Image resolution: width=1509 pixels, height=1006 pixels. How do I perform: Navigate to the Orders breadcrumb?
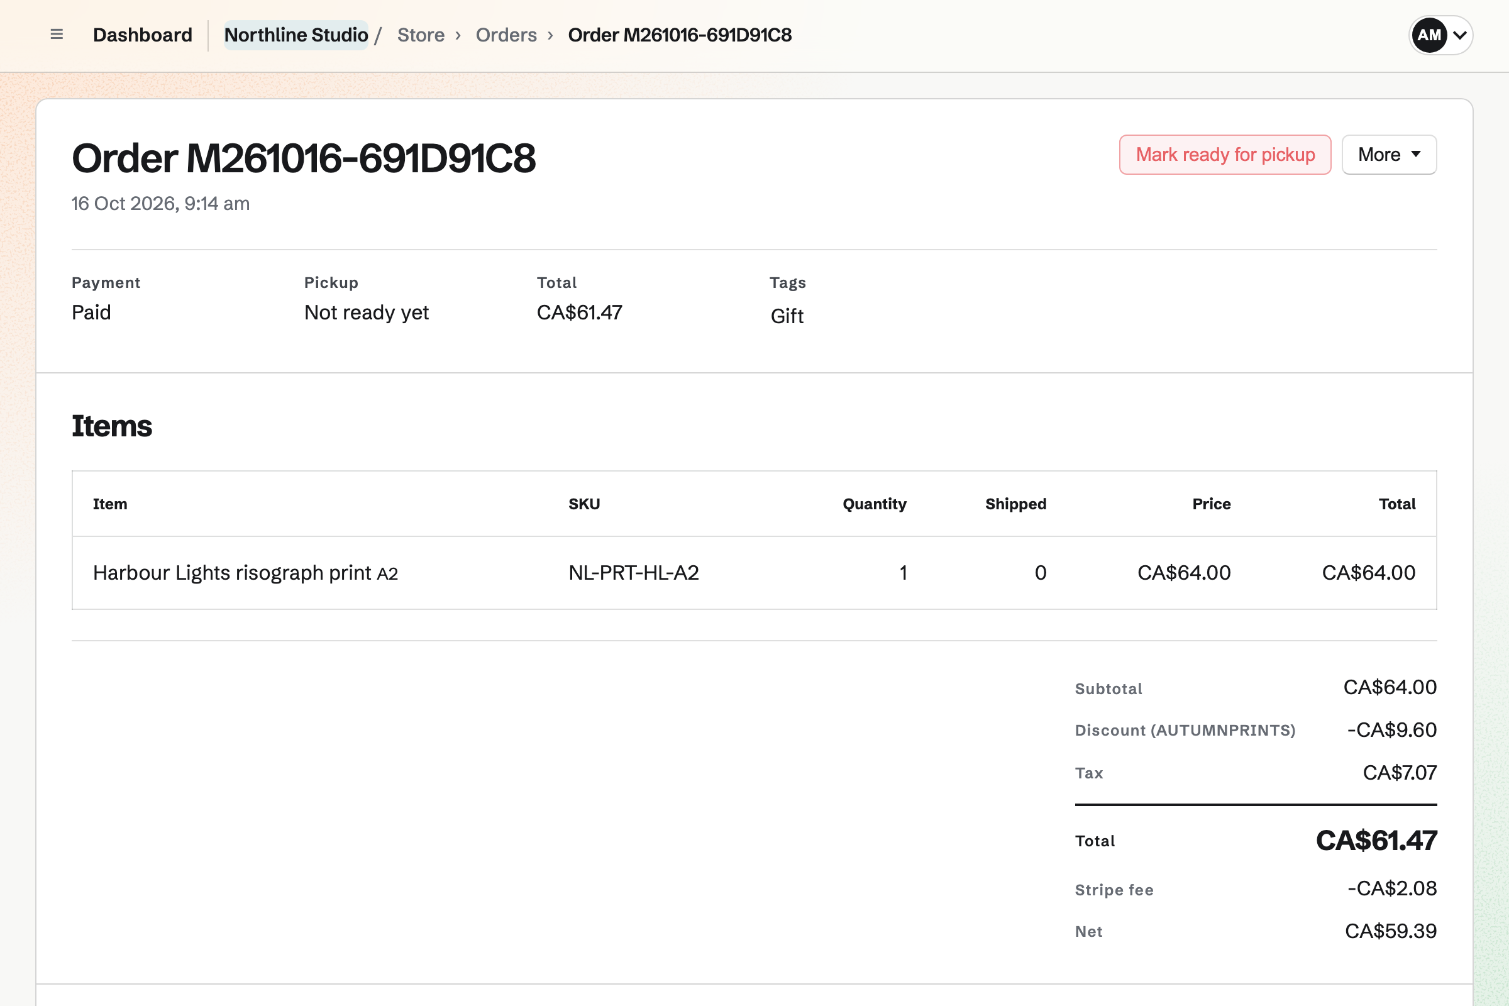[x=506, y=35]
